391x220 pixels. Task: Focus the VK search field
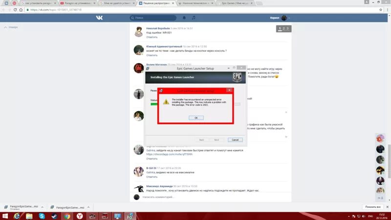pyautogui.click(x=153, y=18)
